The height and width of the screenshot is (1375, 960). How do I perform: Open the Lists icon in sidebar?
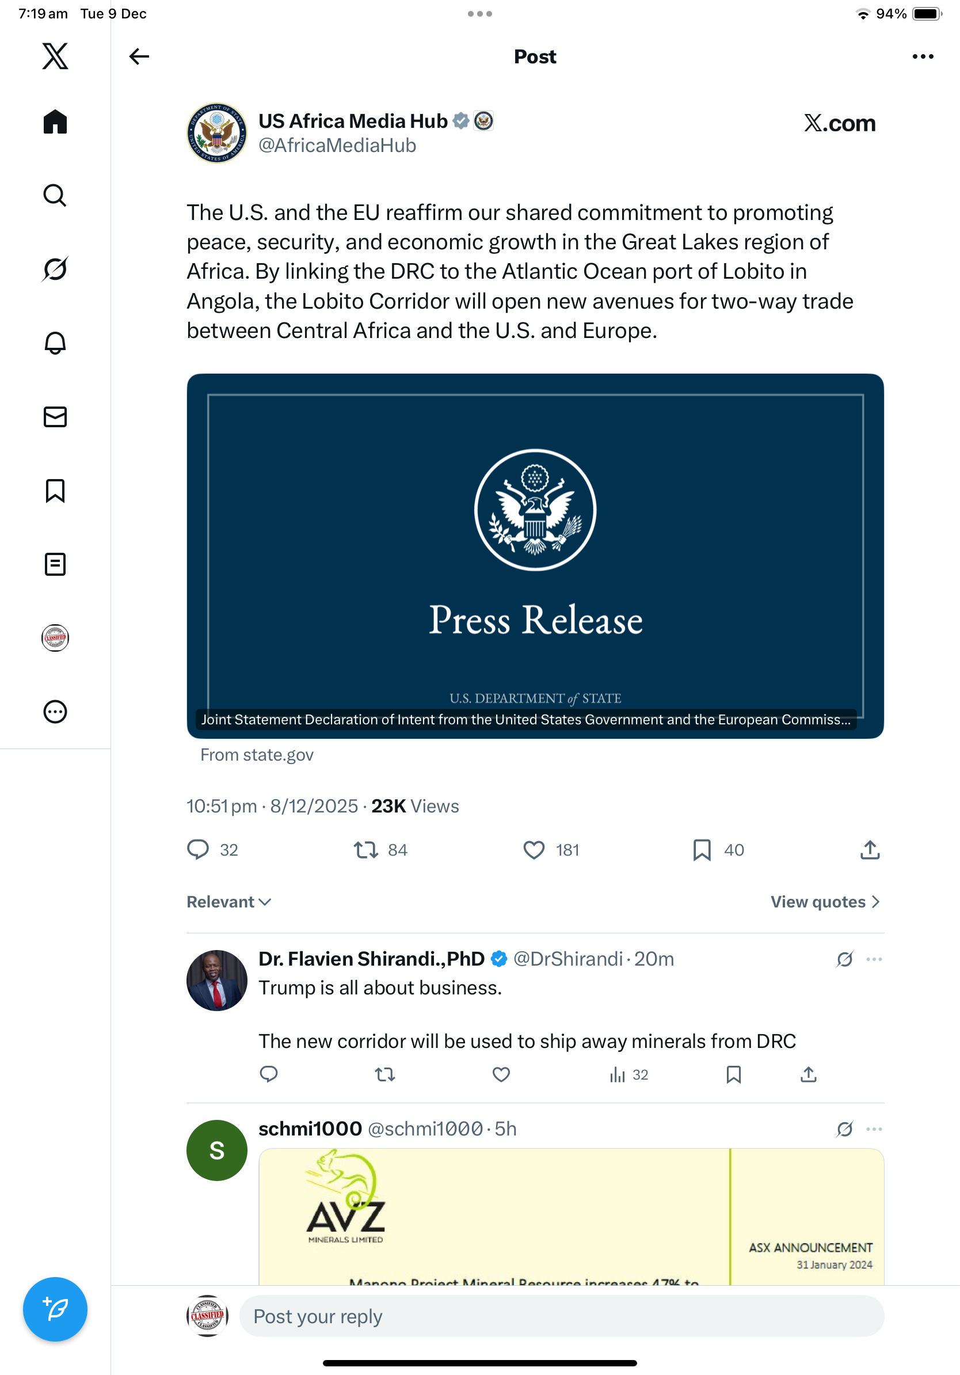(55, 564)
